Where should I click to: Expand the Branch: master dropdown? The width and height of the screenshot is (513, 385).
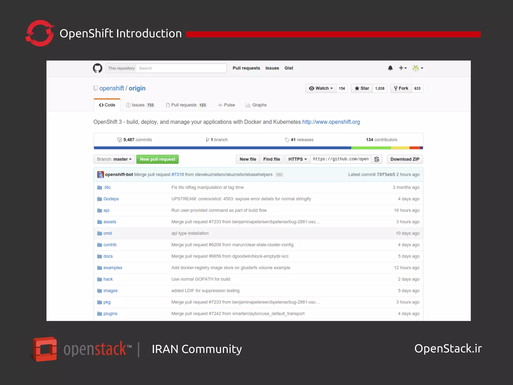tap(114, 159)
